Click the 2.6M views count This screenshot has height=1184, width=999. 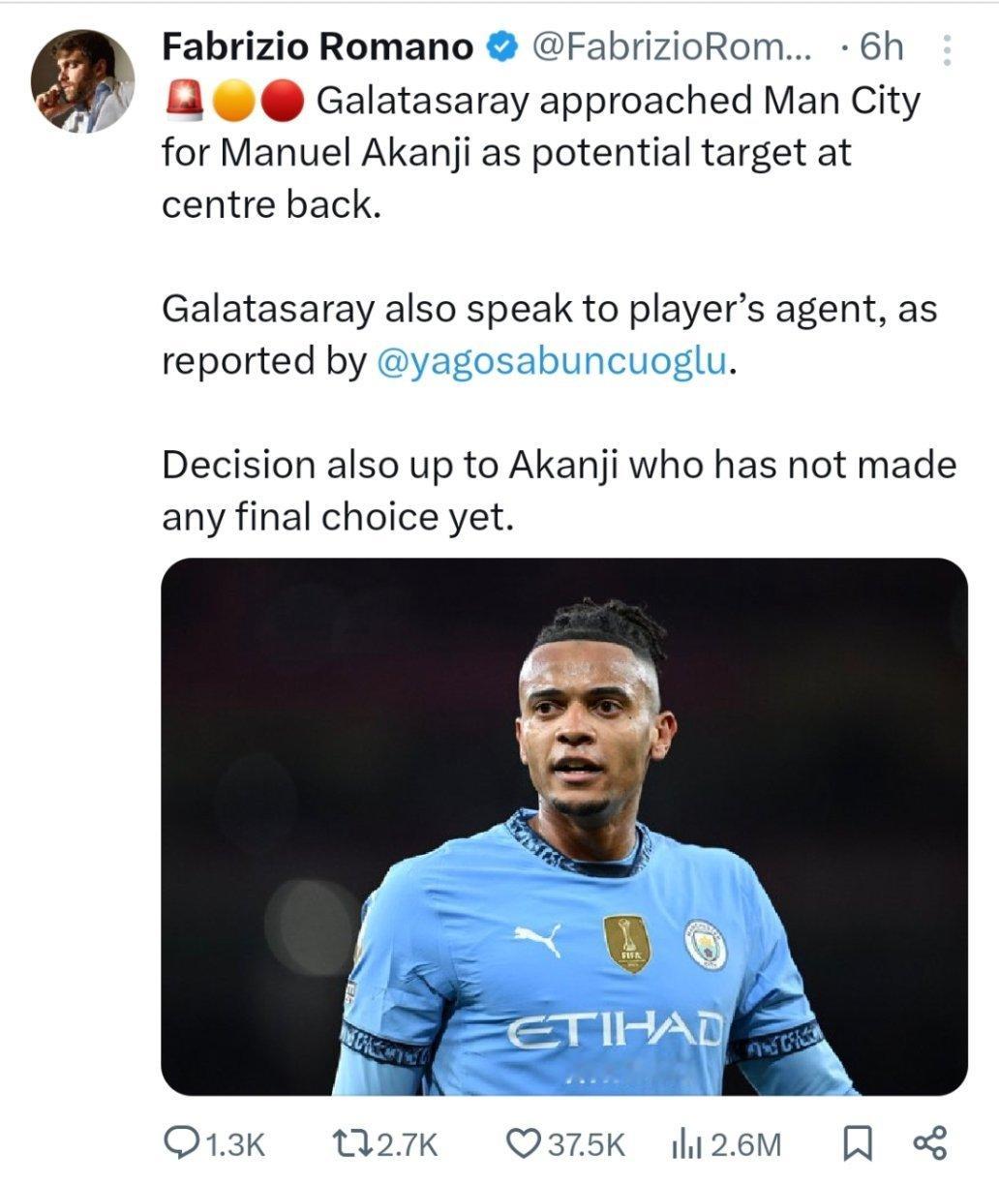tap(744, 1146)
